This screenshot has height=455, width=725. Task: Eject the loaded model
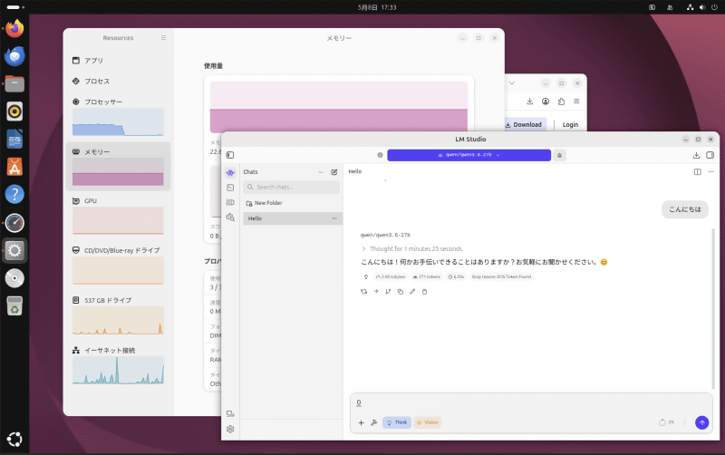pyautogui.click(x=559, y=155)
